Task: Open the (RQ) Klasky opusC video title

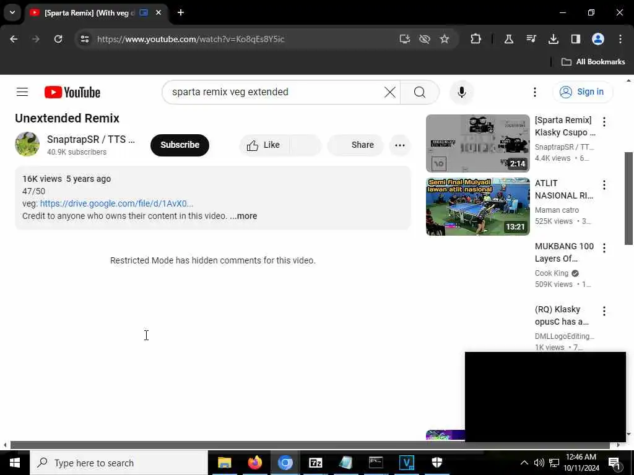Action: 562,315
